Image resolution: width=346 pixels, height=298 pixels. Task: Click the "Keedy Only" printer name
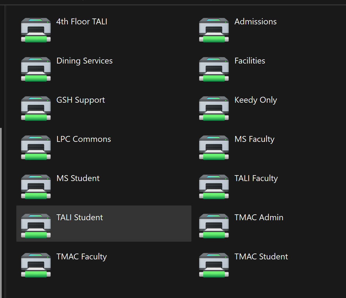[x=255, y=100]
